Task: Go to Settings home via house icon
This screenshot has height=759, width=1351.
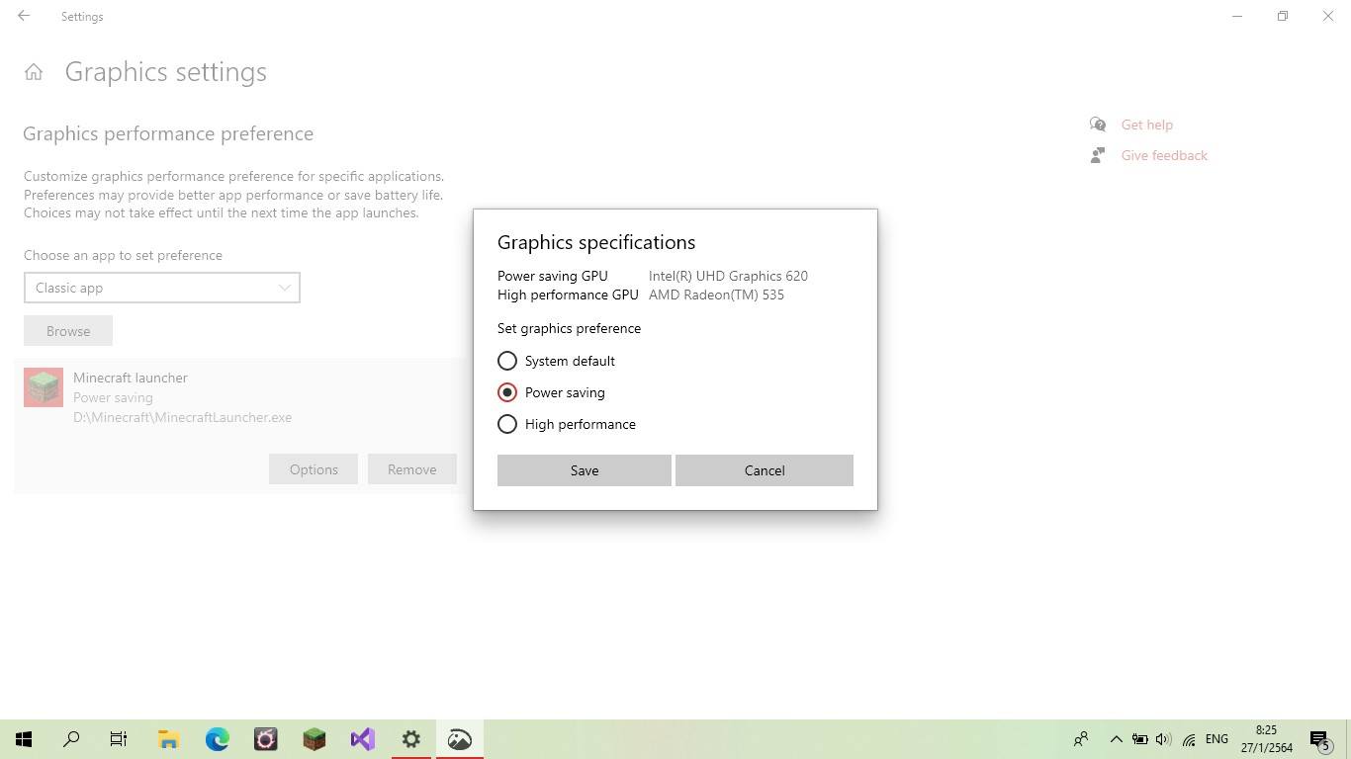Action: coord(34,72)
